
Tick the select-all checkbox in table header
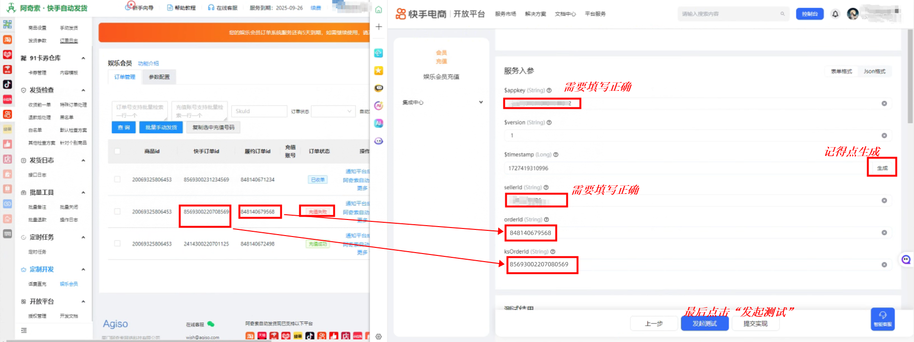[x=117, y=151]
